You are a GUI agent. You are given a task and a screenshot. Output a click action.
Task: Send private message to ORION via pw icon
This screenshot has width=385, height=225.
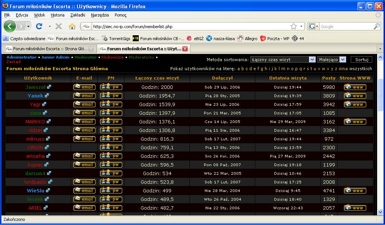click(x=111, y=147)
